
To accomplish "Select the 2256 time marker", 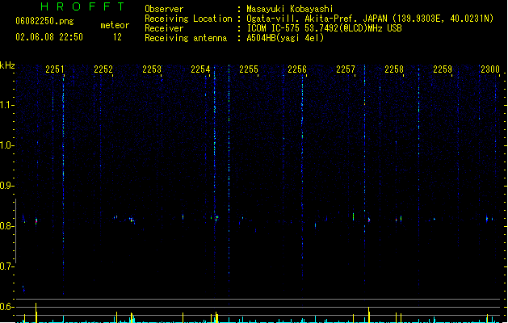I will coord(297,69).
